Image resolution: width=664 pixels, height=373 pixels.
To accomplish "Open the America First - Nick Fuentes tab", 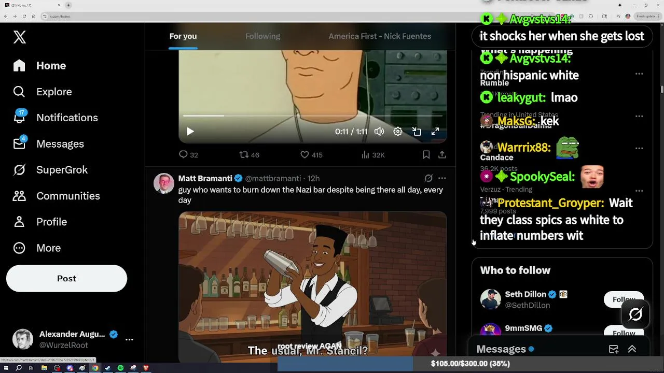I will tap(380, 36).
